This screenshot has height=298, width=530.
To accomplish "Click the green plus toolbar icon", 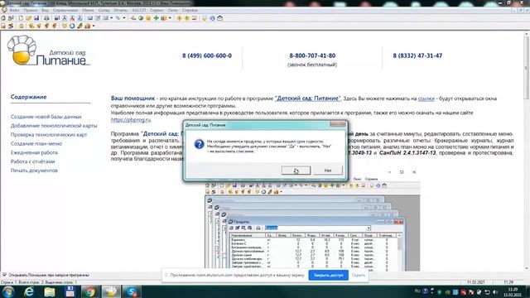I will coord(156,18).
